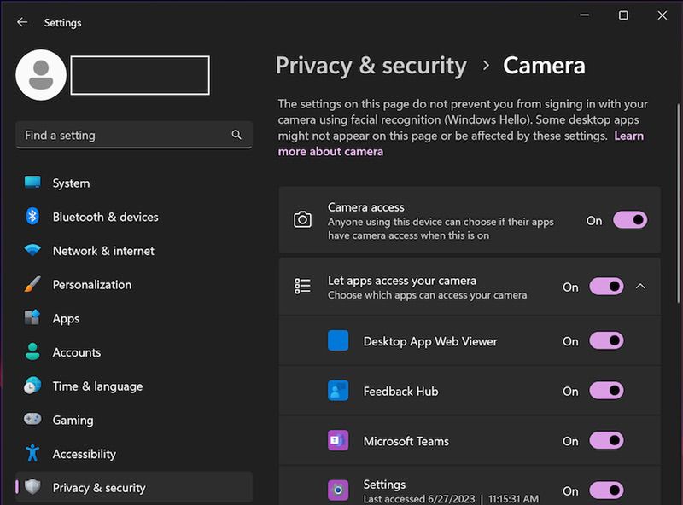Click the Privacy & security shield icon
This screenshot has width=683, height=505.
coord(32,487)
